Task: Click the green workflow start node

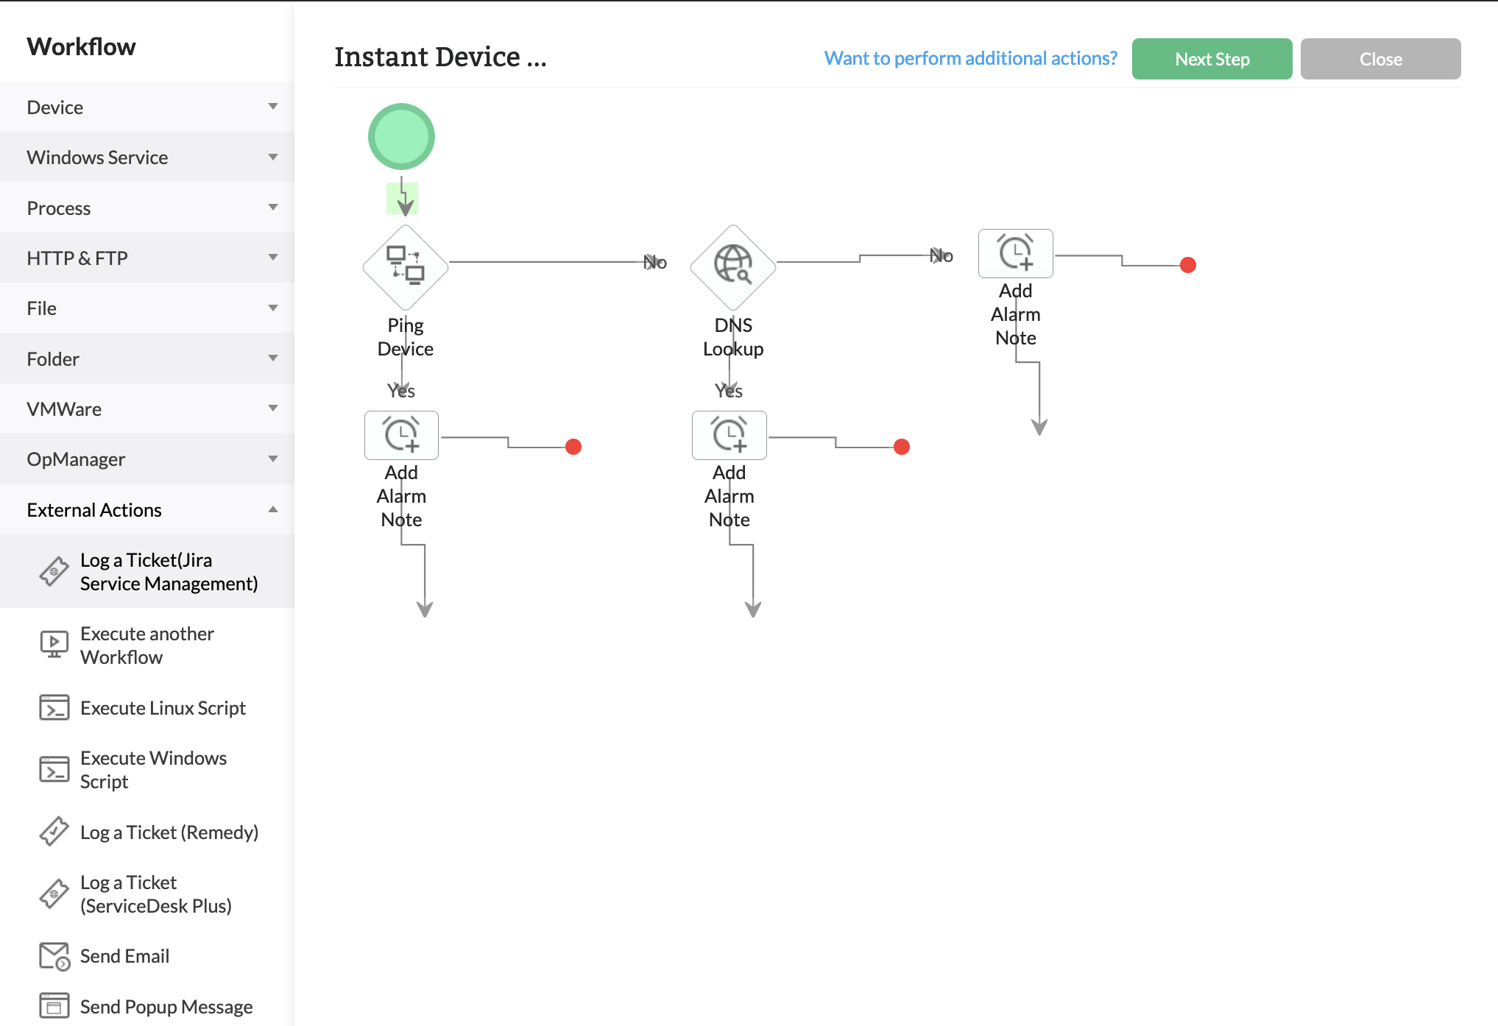Action: tap(401, 135)
